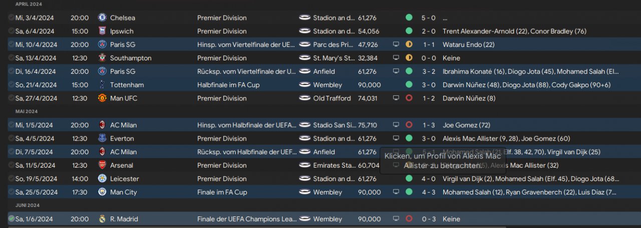Click the red loss indicator for Real Madrid match

click(x=409, y=219)
